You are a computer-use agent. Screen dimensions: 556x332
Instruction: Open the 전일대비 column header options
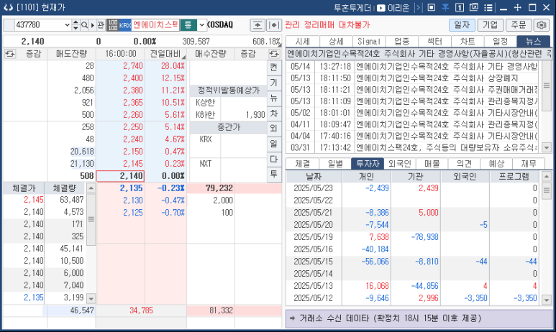[x=183, y=57]
